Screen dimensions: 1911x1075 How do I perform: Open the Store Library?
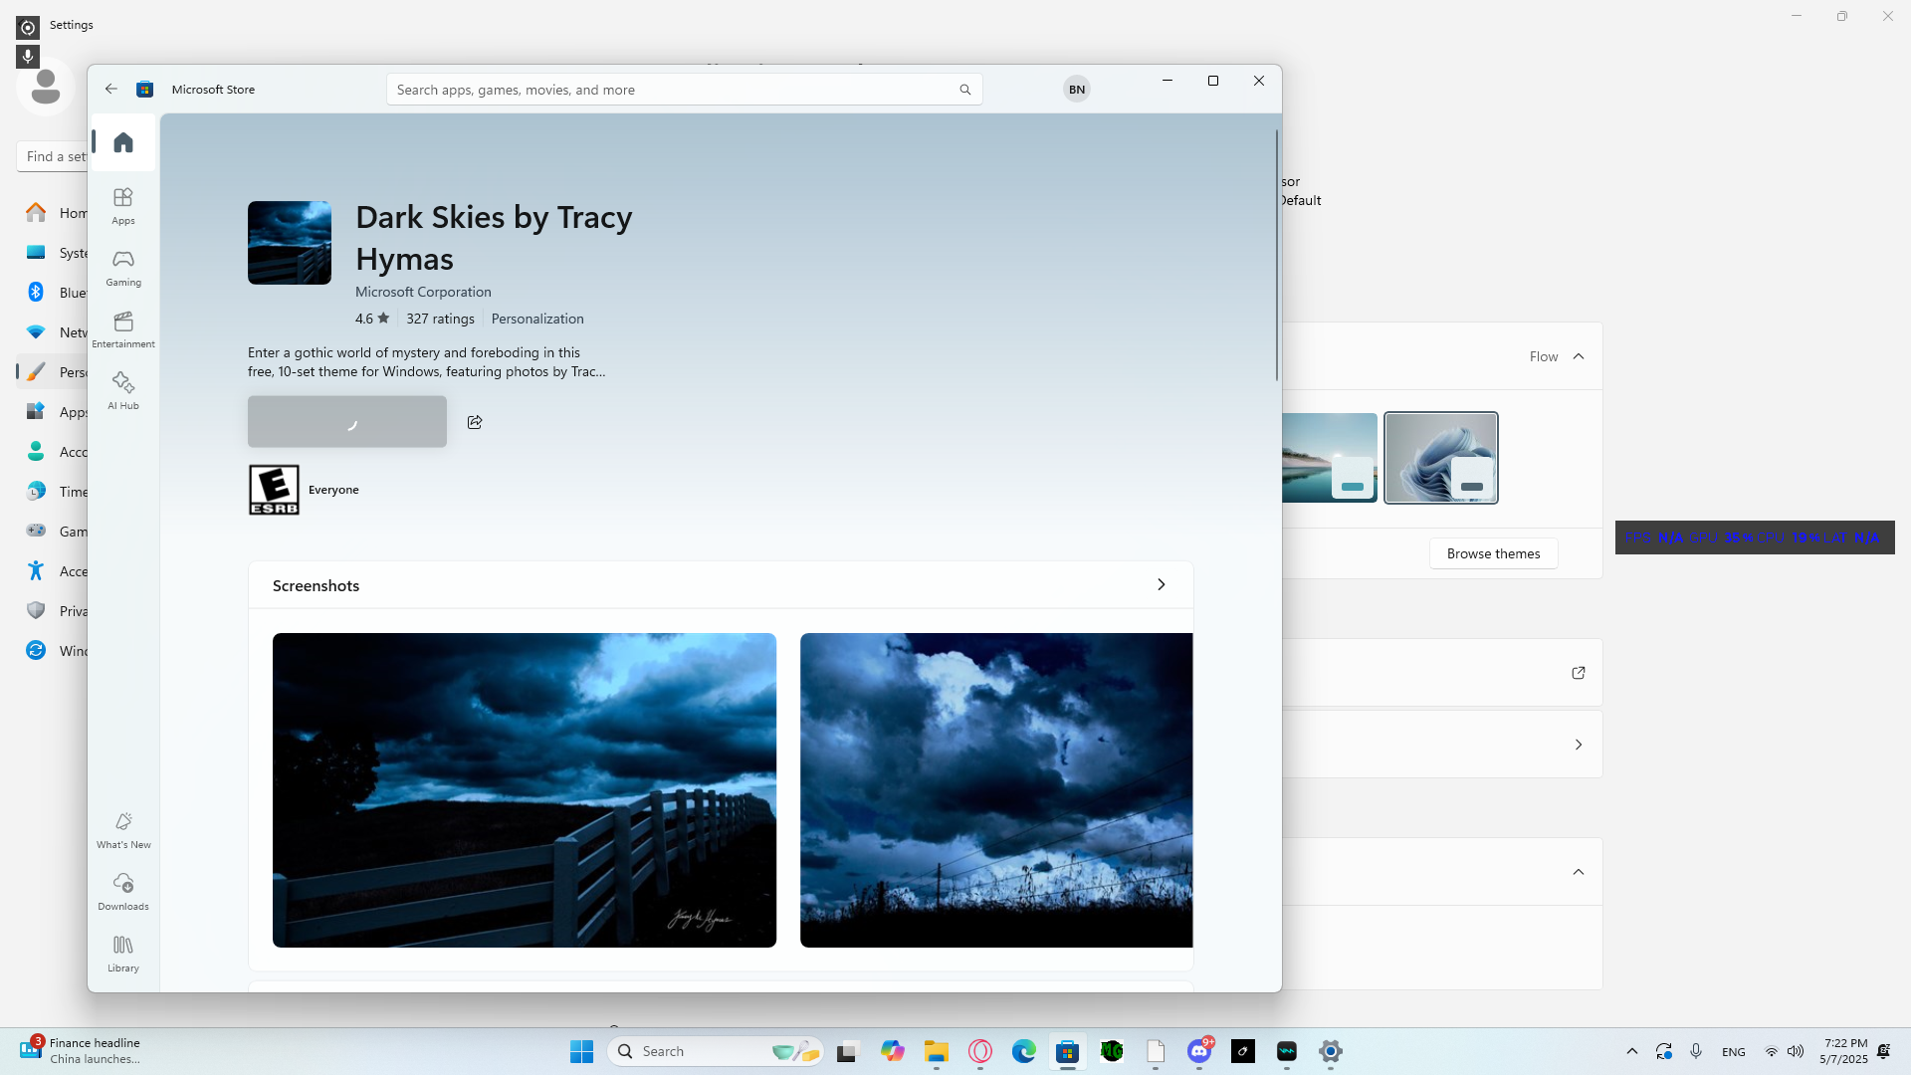[123, 953]
